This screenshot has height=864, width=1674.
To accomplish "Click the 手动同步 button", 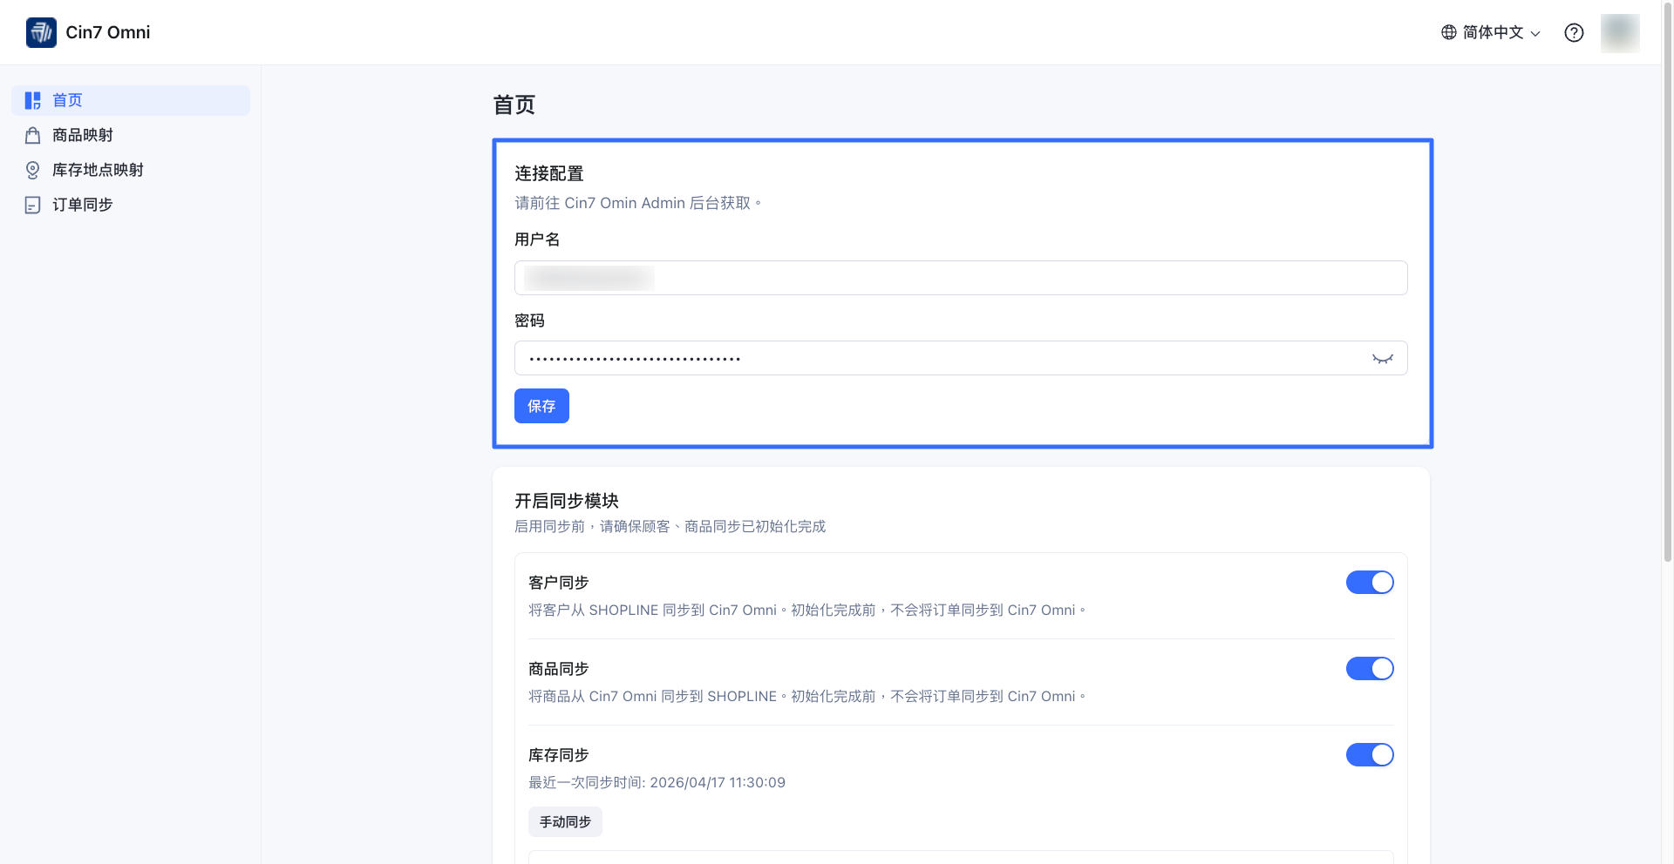I will [x=565, y=821].
